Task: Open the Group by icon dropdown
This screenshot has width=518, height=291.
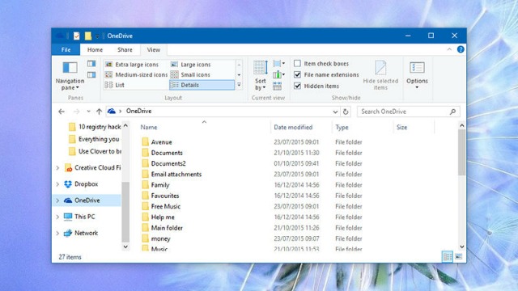Action: click(278, 63)
